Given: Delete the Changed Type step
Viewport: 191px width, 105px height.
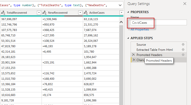Looking at the screenshot, I should (134, 60).
